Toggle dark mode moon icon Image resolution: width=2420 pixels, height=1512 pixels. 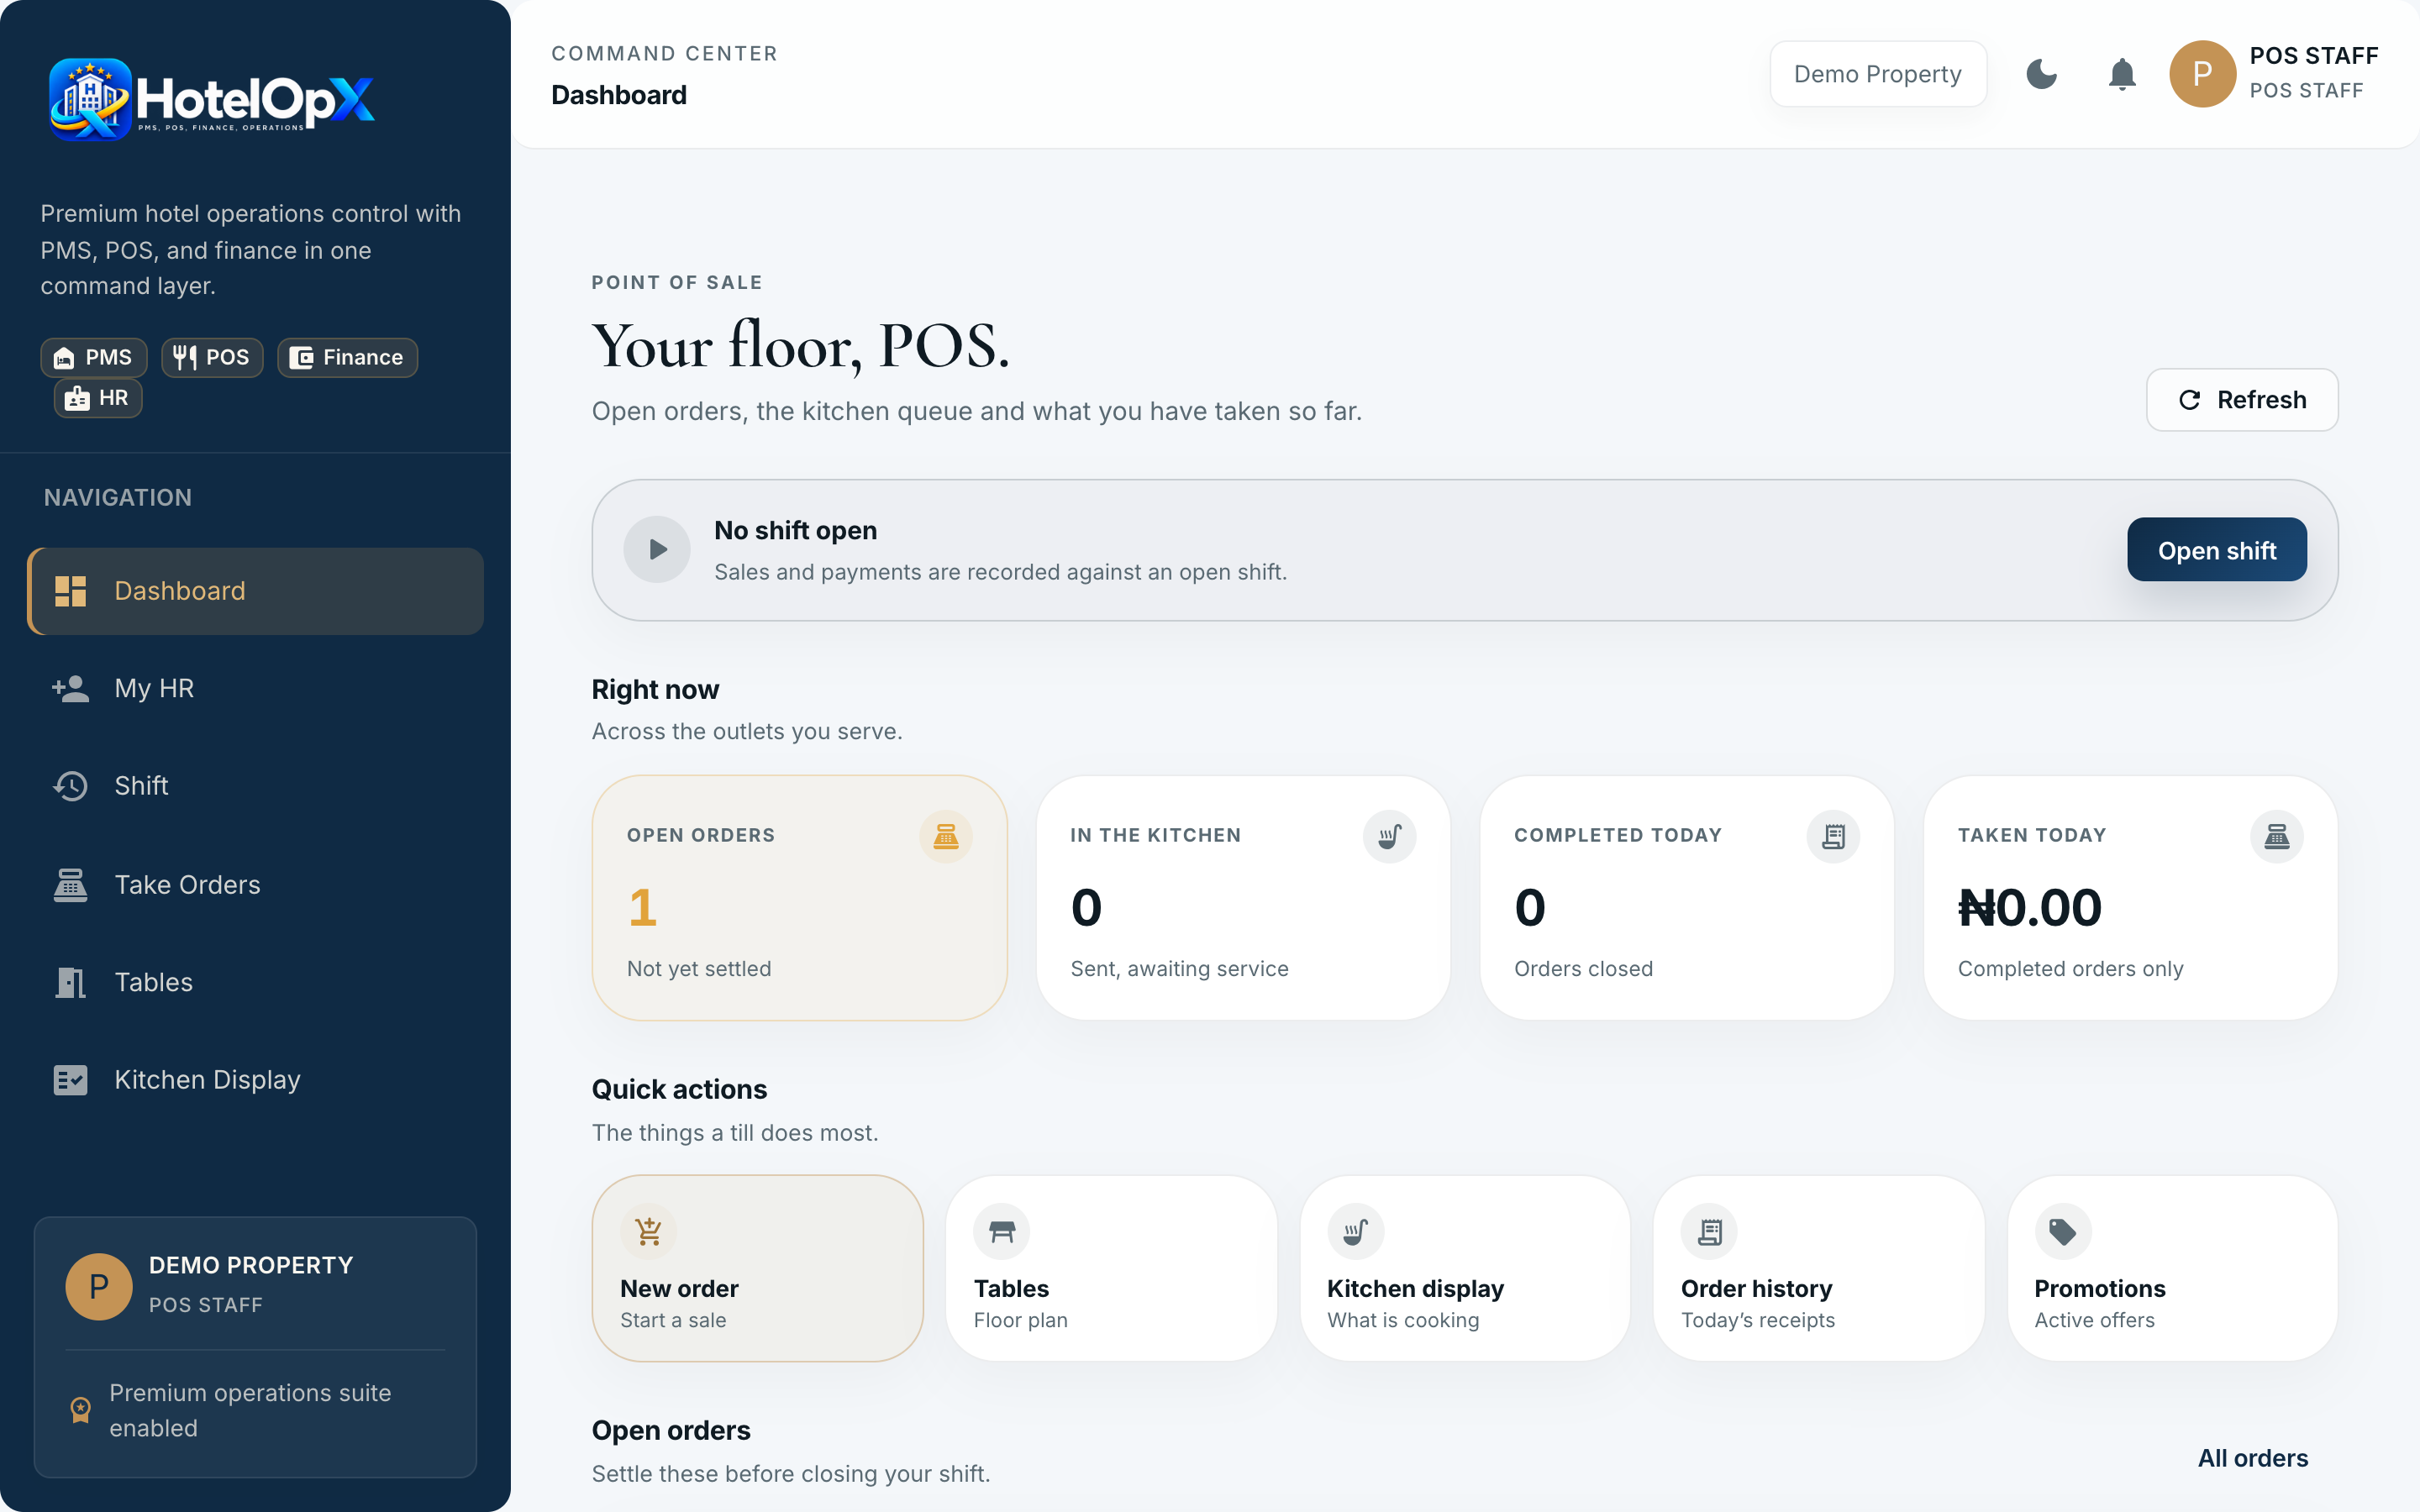click(x=2041, y=74)
